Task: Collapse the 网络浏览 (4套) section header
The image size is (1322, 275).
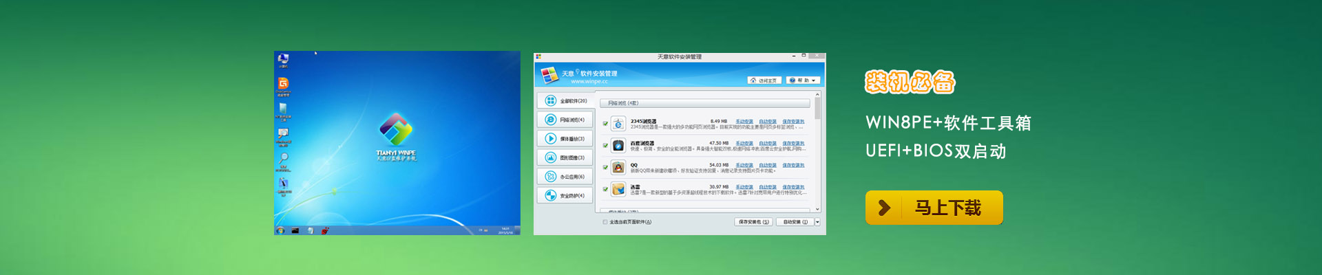Action: pos(706,103)
